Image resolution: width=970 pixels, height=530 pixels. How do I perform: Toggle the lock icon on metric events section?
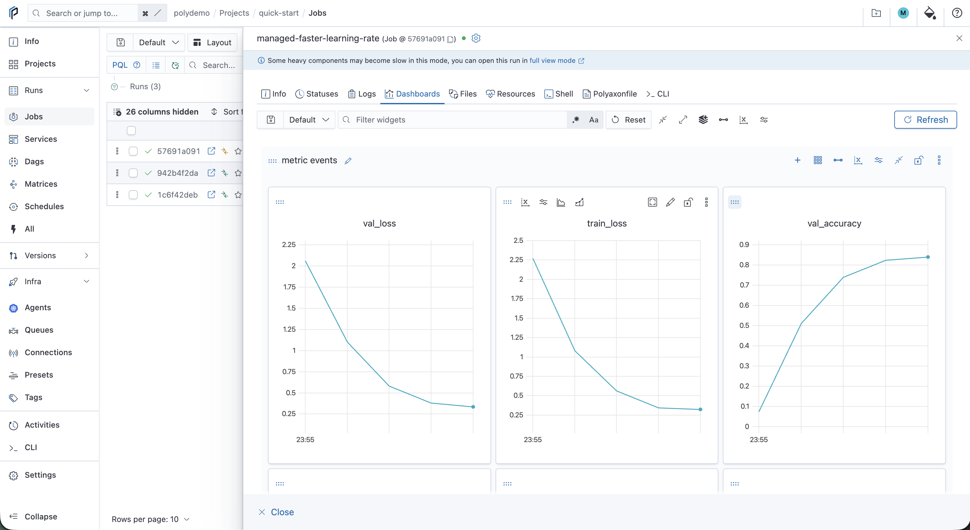[918, 160]
